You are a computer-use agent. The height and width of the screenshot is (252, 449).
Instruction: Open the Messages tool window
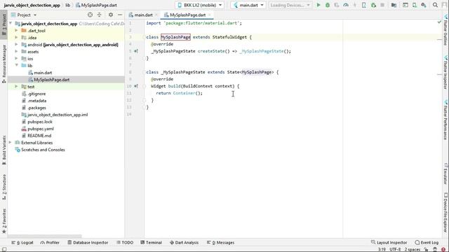220,243
